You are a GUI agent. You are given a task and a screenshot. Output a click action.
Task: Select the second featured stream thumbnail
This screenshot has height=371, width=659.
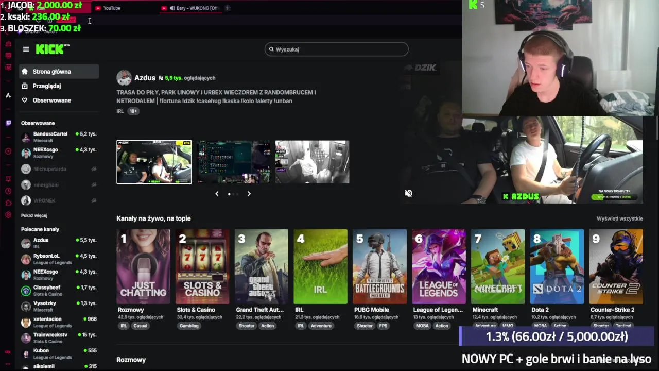click(x=233, y=162)
